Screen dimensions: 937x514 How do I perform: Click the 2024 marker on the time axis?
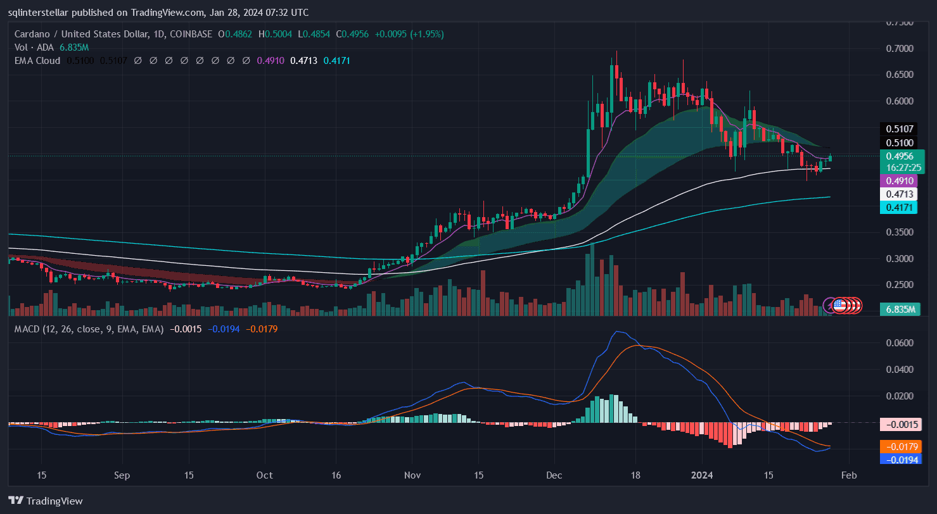[702, 475]
